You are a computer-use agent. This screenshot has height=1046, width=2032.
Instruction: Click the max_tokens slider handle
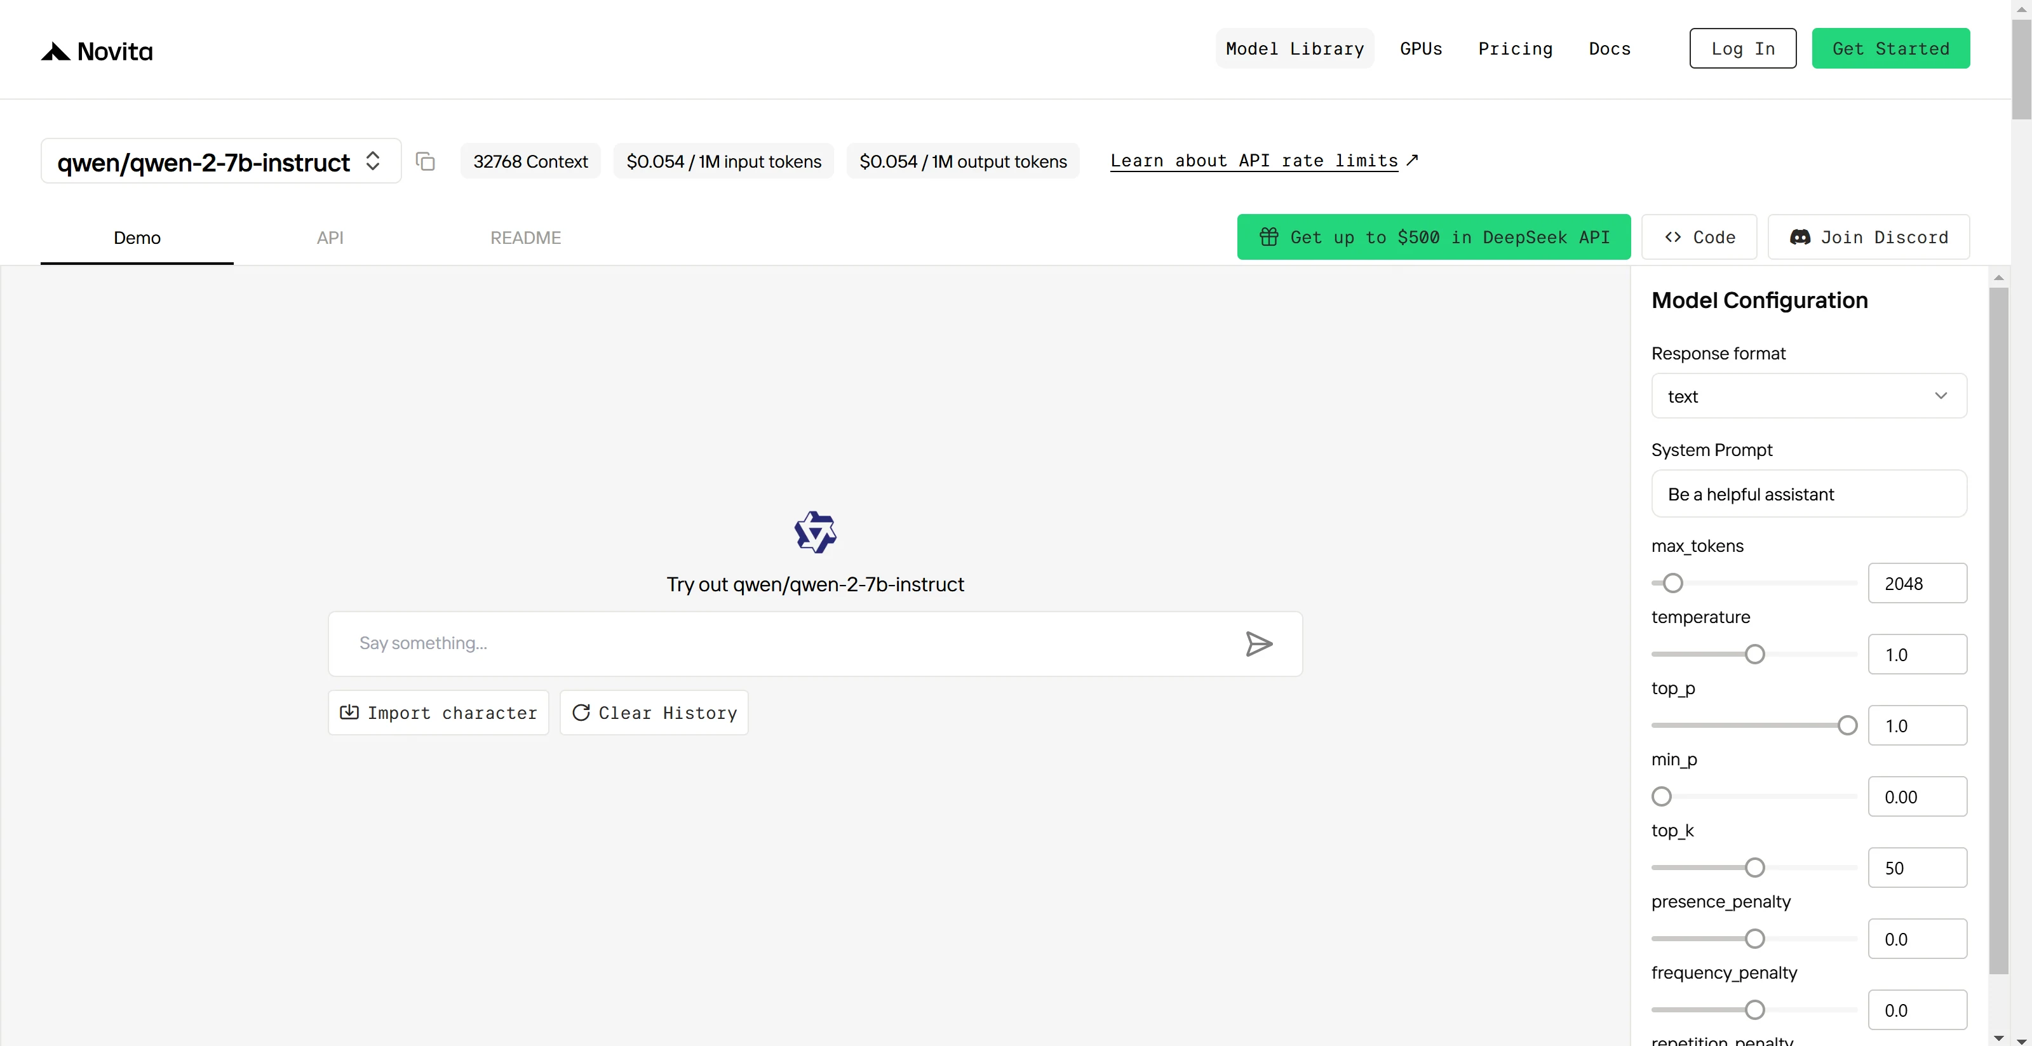click(x=1672, y=583)
